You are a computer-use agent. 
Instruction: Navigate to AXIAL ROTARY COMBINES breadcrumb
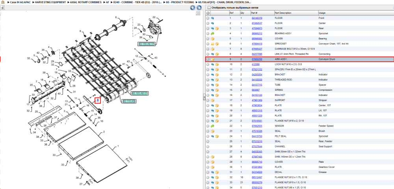86,2
